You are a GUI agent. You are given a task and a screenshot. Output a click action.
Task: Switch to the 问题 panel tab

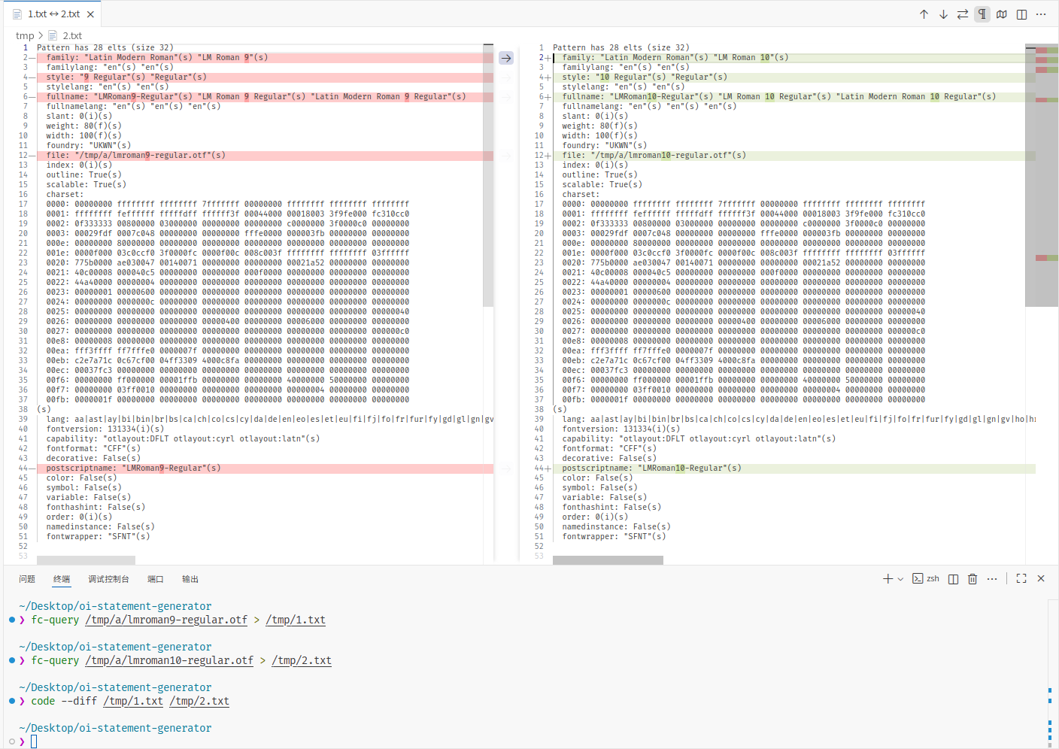(x=27, y=579)
